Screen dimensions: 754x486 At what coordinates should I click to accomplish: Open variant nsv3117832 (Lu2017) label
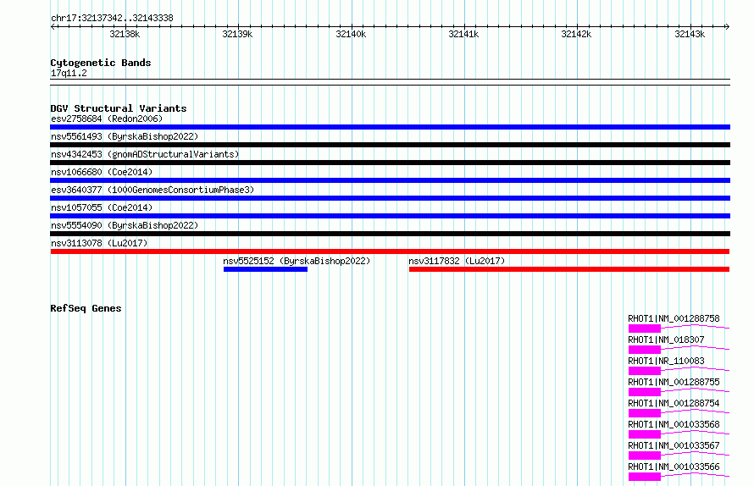[457, 261]
